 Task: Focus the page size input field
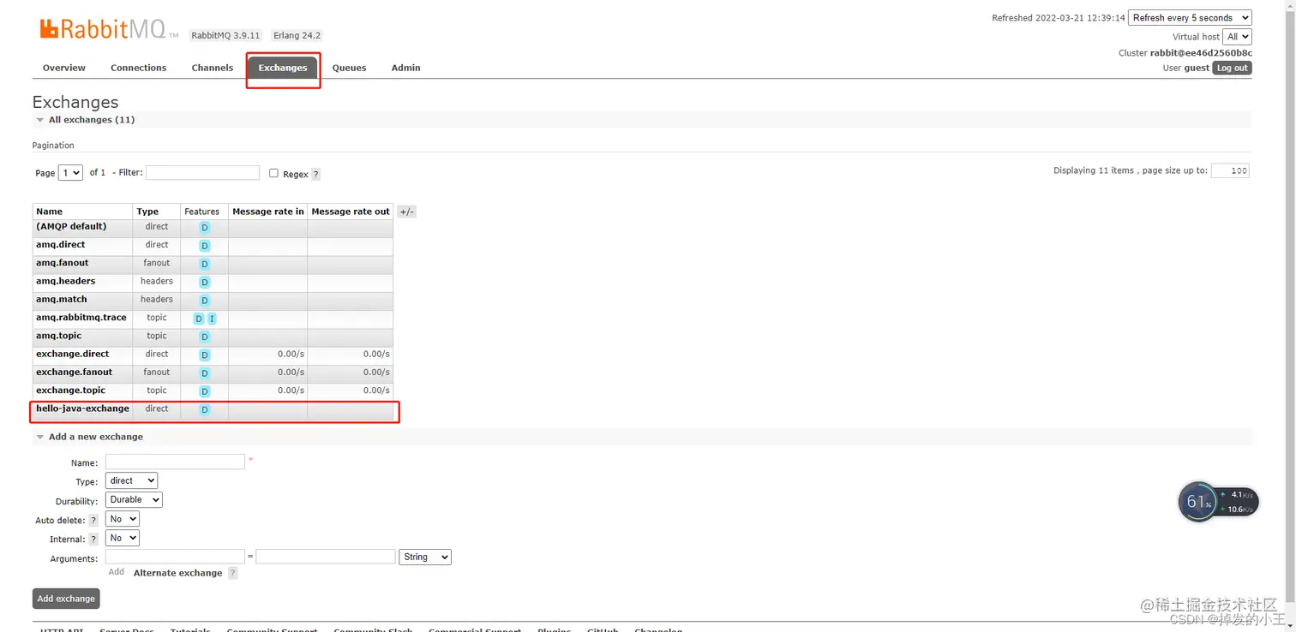click(x=1230, y=170)
